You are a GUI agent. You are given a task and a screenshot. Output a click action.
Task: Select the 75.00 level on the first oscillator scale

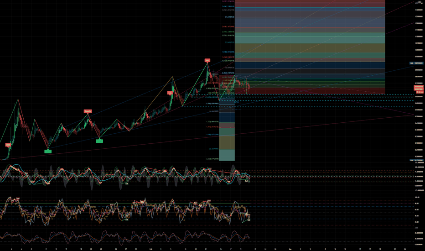pos(419,172)
